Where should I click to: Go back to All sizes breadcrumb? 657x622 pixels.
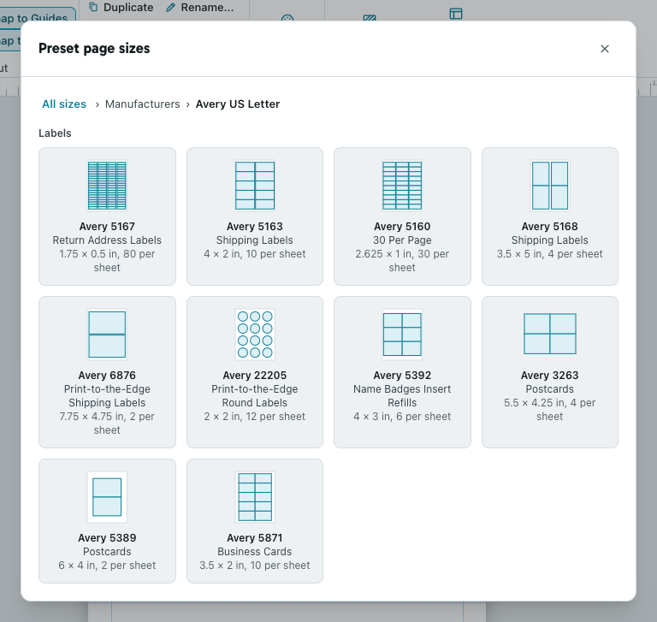64,104
